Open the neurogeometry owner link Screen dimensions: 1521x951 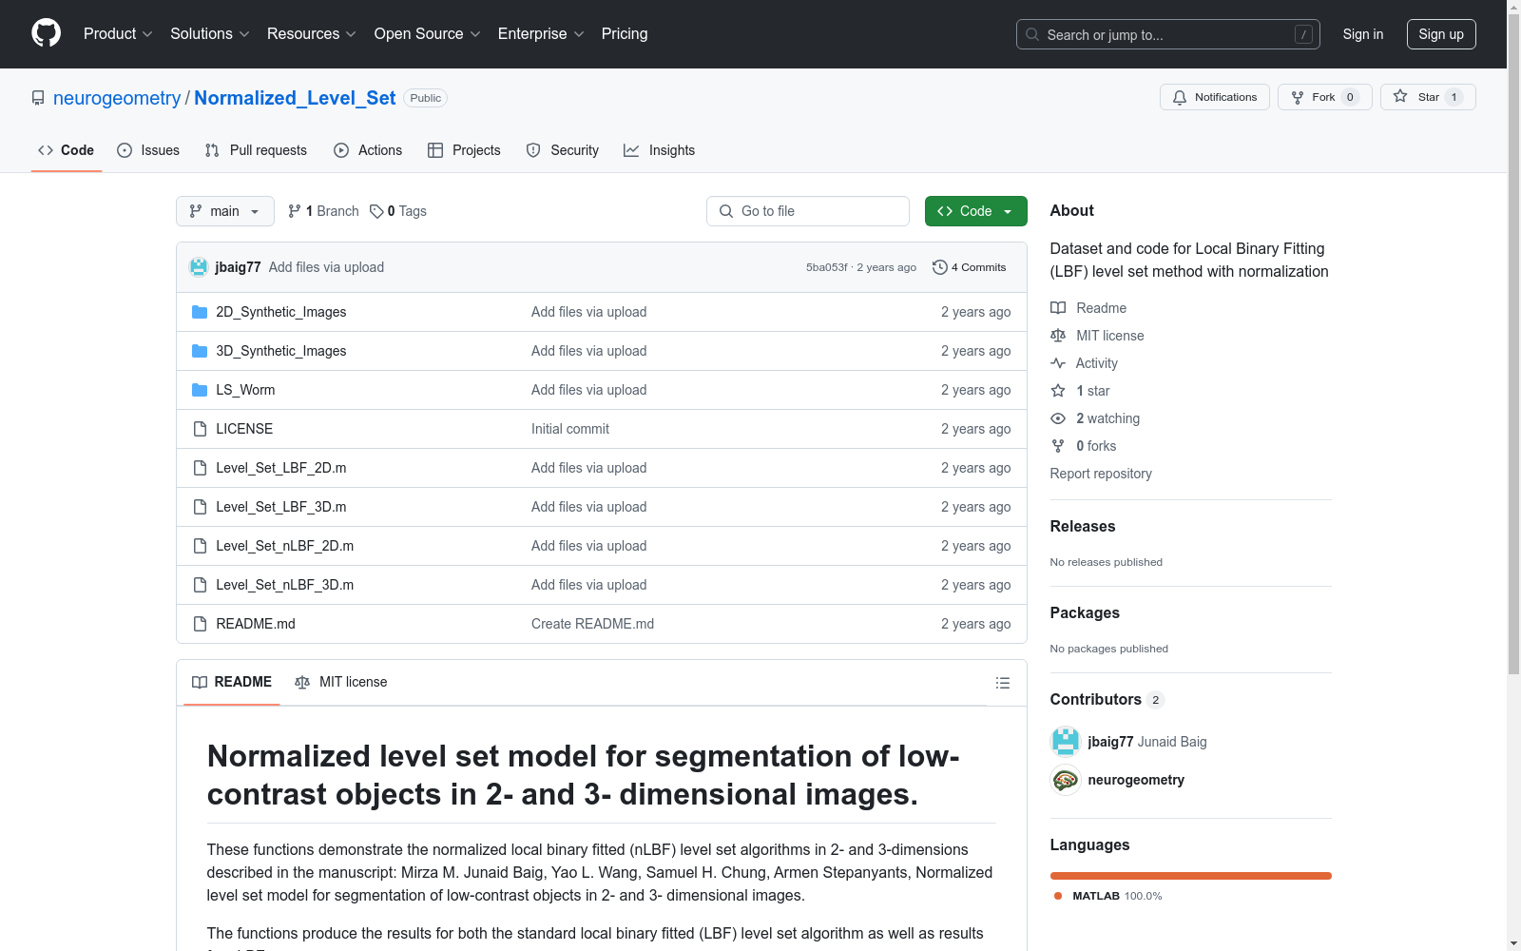[x=117, y=98]
